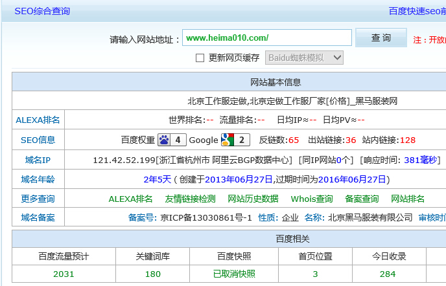Click the 日均PV label

(x=340, y=120)
